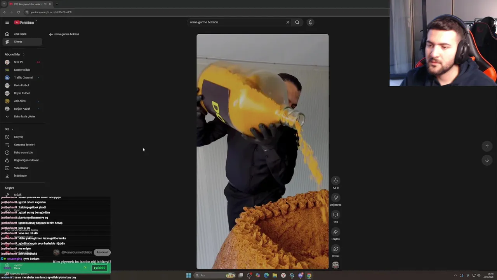The height and width of the screenshot is (280, 497).
Task: Open Oynatma listeleri playlists
Action: click(x=22, y=145)
